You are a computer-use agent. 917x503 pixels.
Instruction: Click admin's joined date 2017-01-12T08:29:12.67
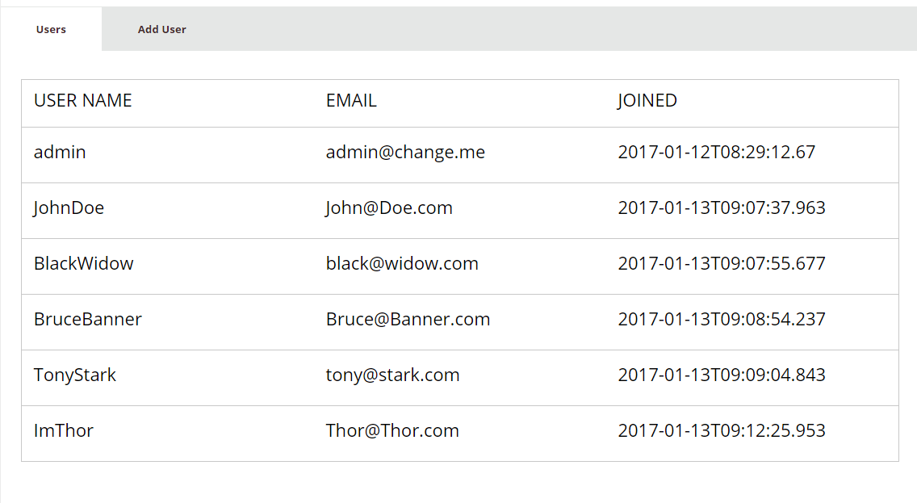click(717, 152)
